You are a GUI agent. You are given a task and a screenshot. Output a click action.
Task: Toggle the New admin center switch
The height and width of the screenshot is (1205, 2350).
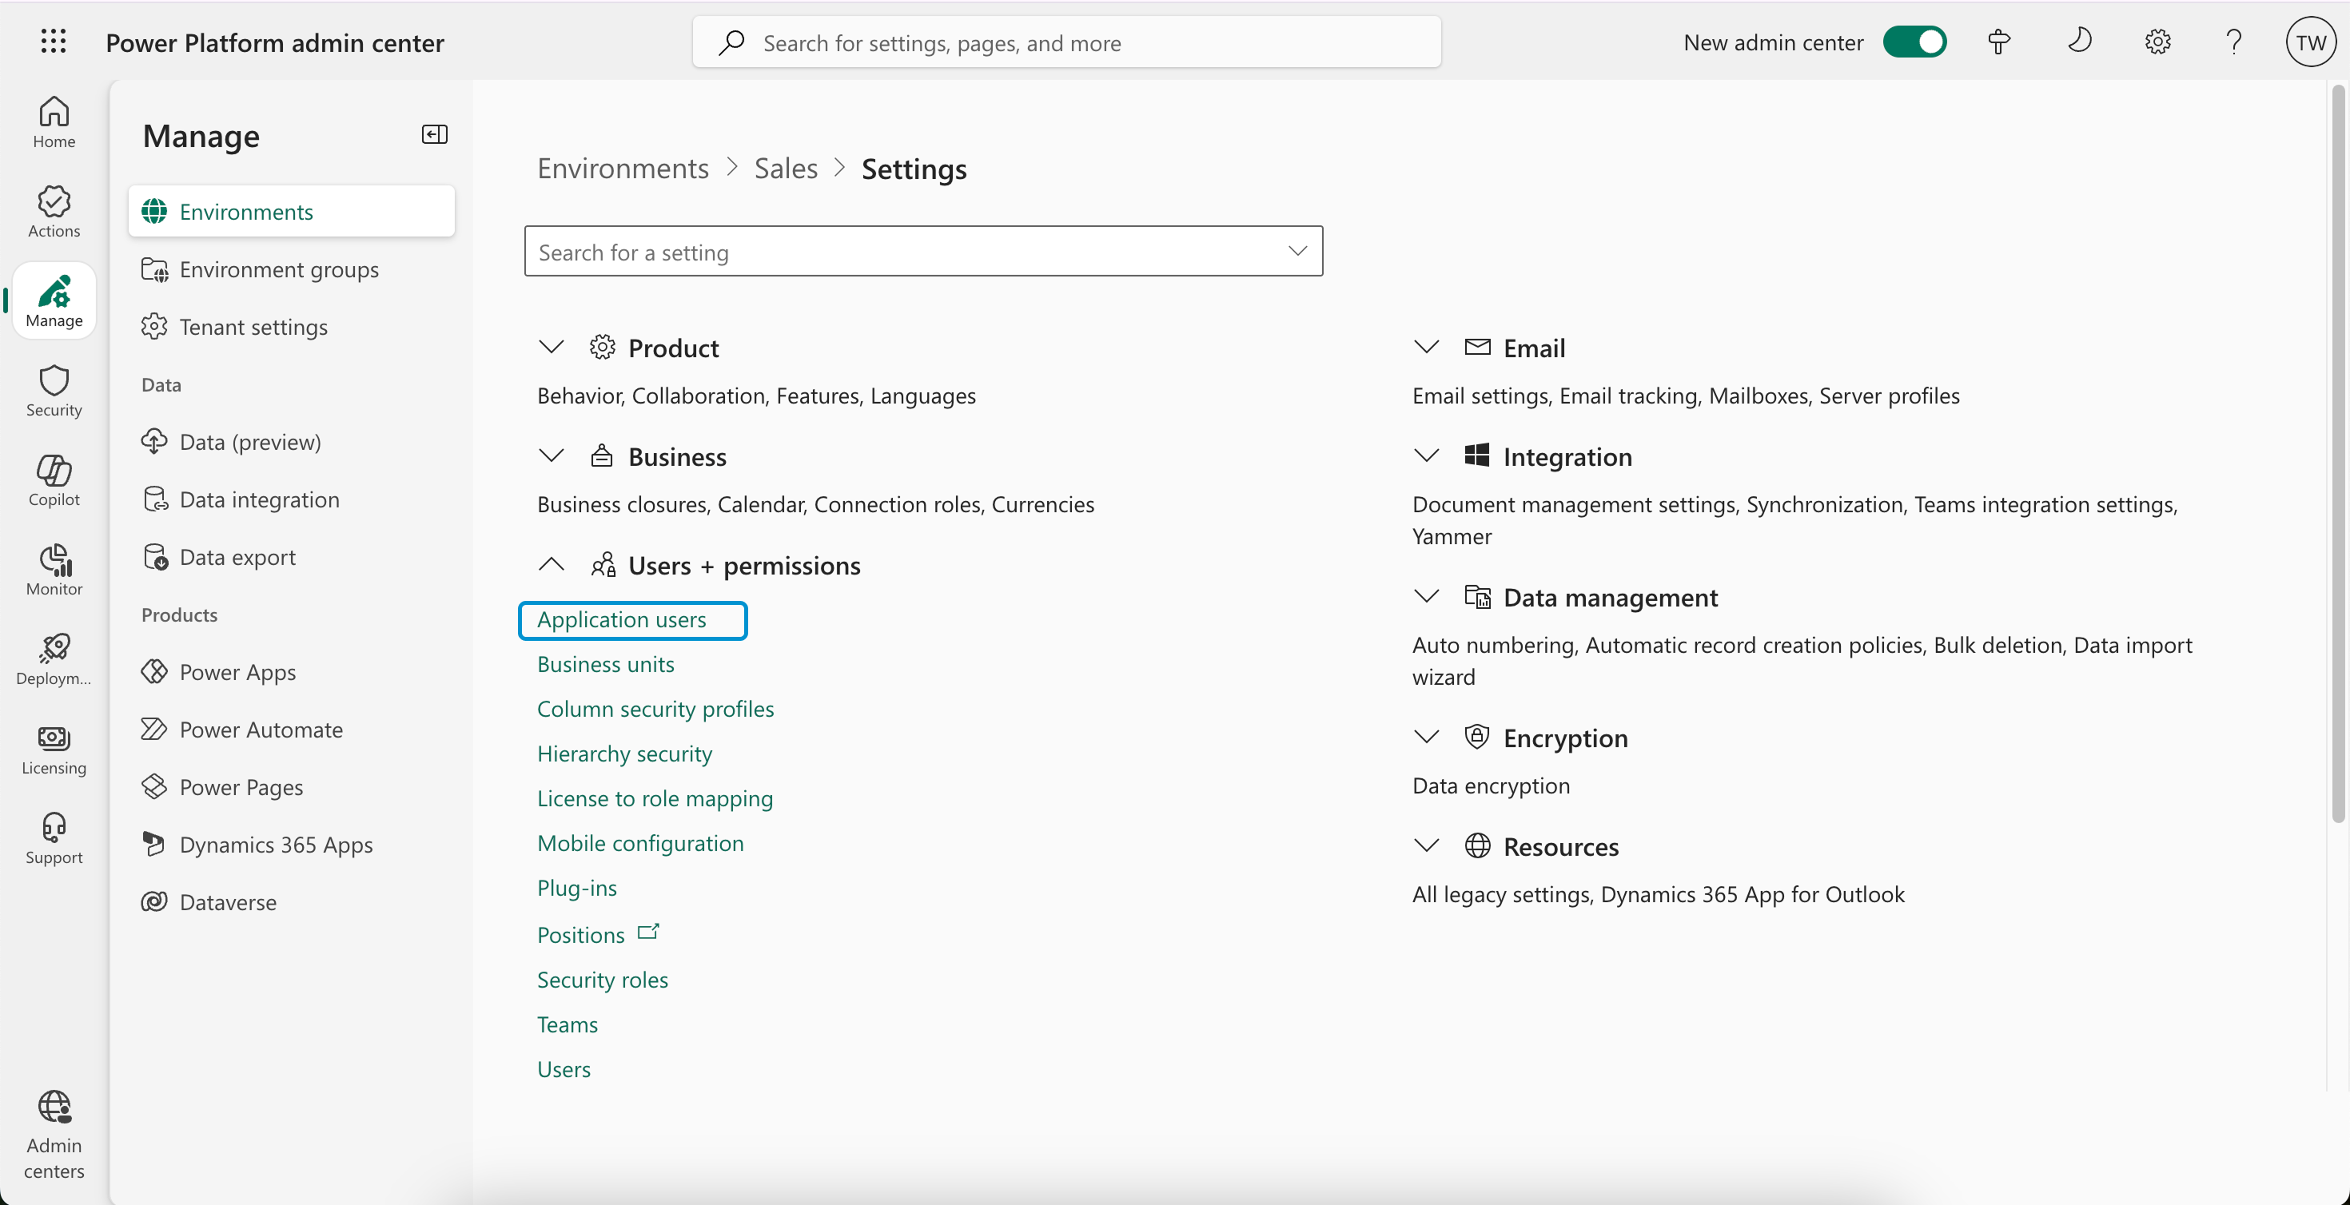coord(1915,42)
